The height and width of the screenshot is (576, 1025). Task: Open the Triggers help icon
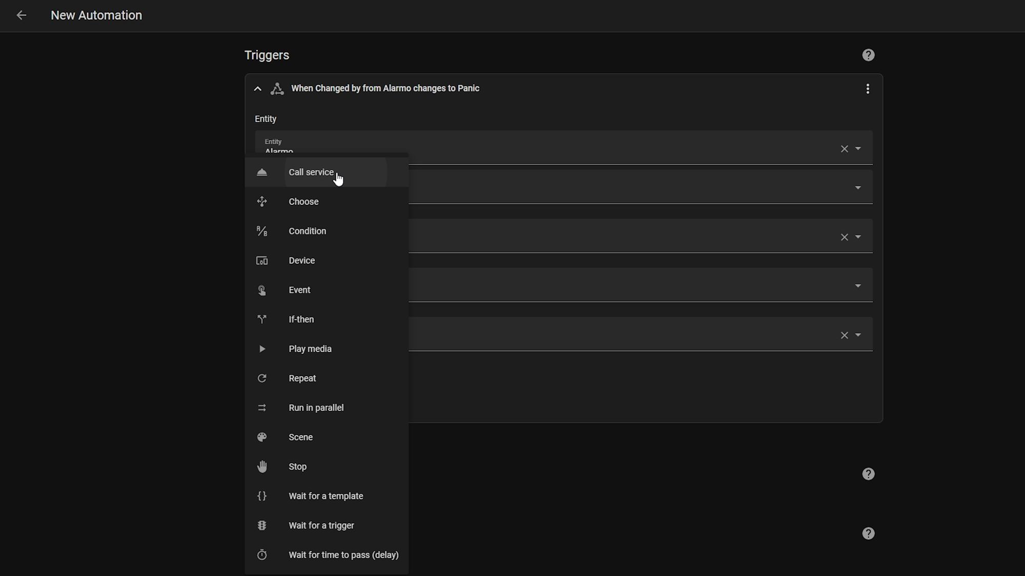tap(868, 55)
